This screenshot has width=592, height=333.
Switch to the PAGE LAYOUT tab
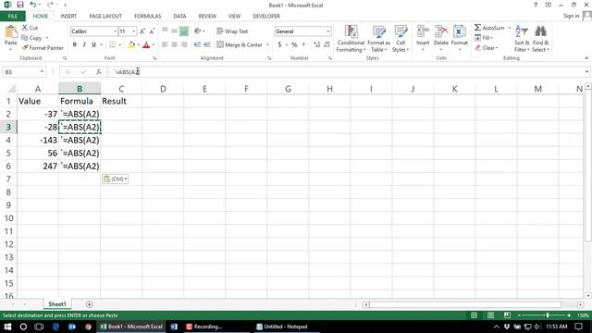105,17
